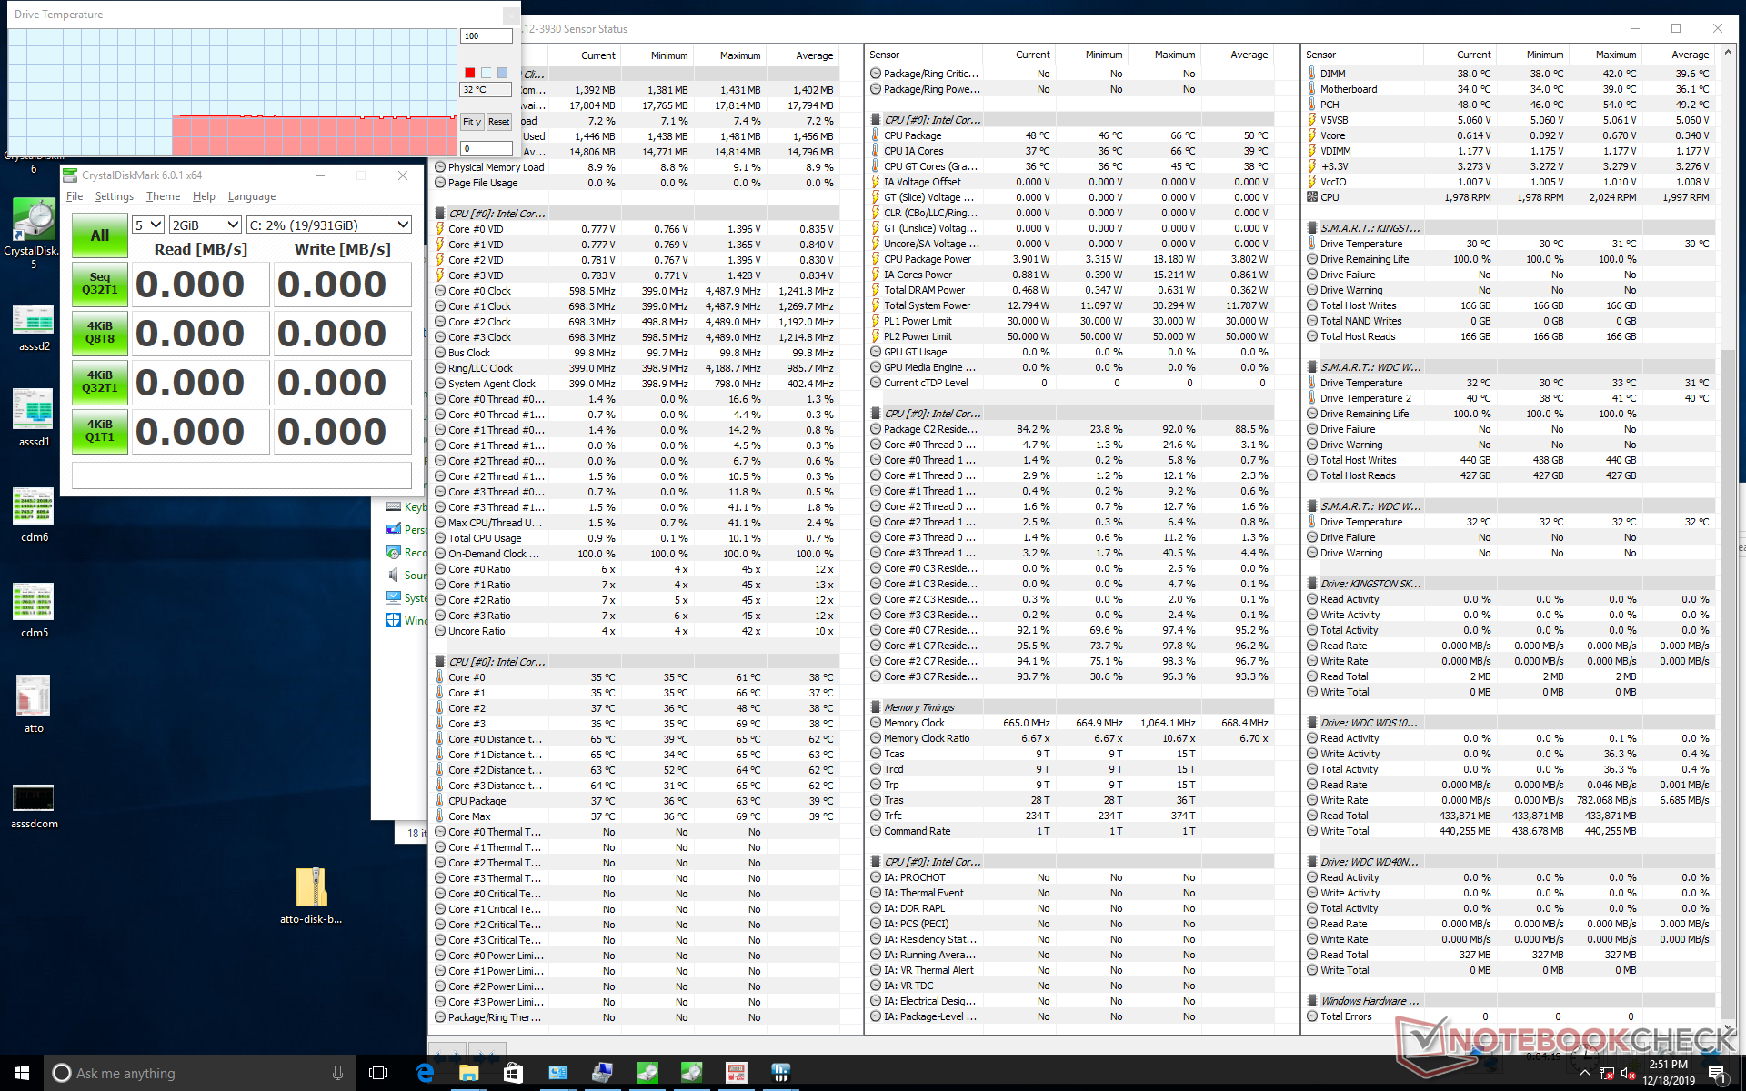Click the fan icon beside CPU RPM sensor
The height and width of the screenshot is (1091, 1746).
[x=1312, y=197]
